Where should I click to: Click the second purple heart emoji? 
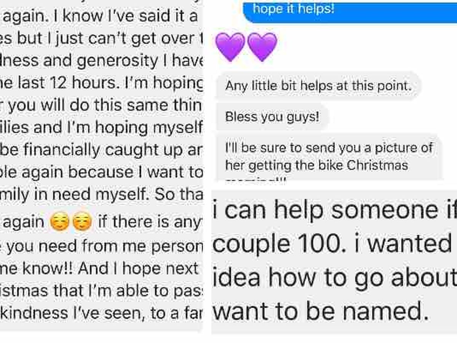click(262, 47)
